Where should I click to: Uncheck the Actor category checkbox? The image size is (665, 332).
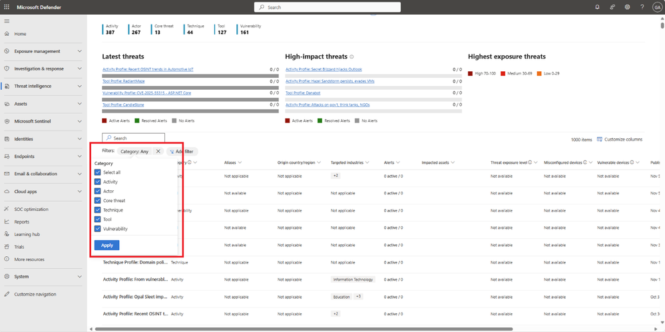[x=98, y=191]
